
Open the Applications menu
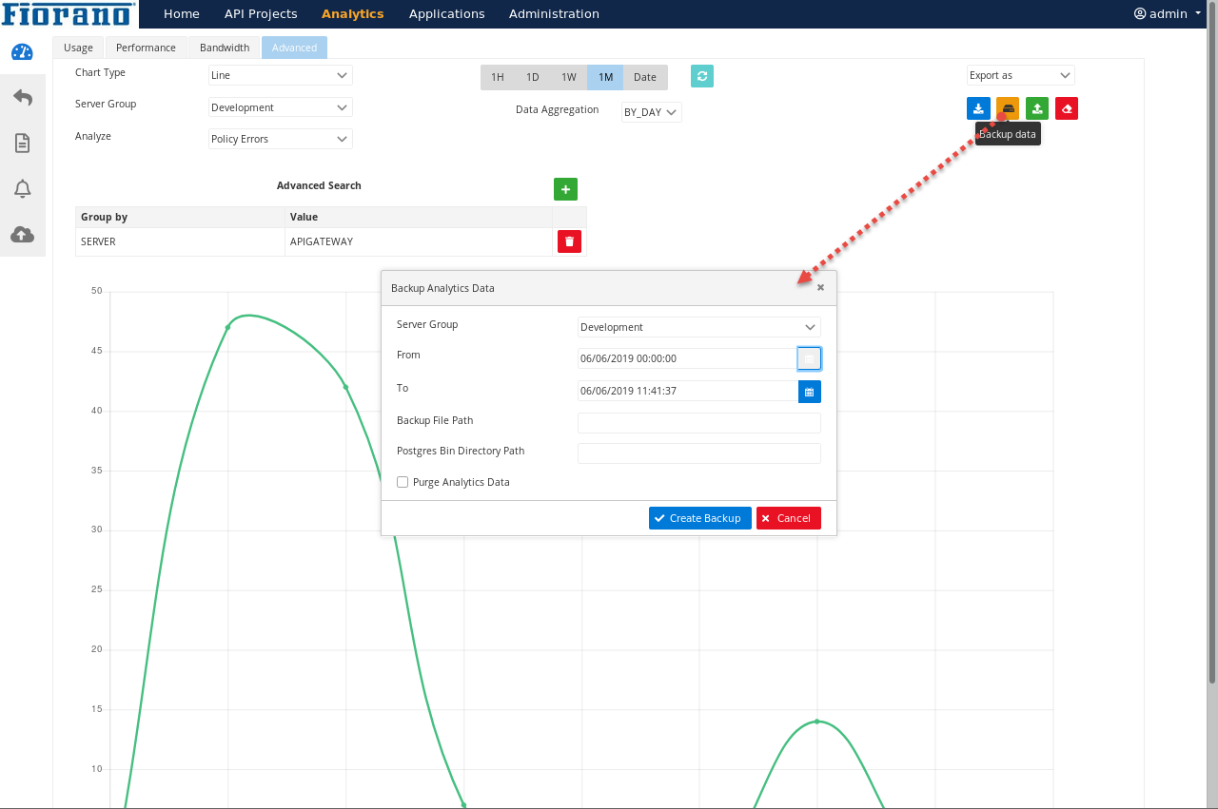point(447,13)
